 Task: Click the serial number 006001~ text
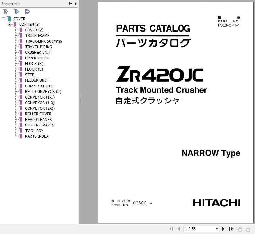pos(142,203)
